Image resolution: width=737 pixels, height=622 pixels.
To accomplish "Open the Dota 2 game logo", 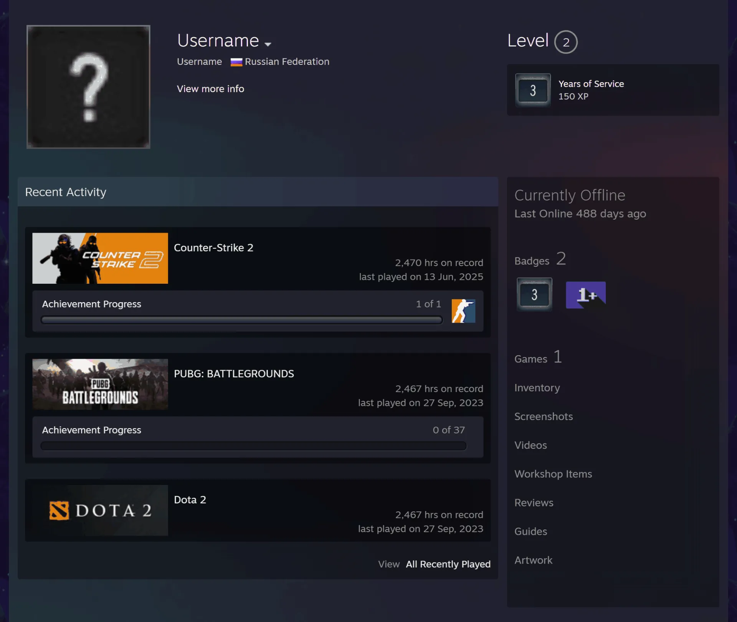I will tap(100, 510).
